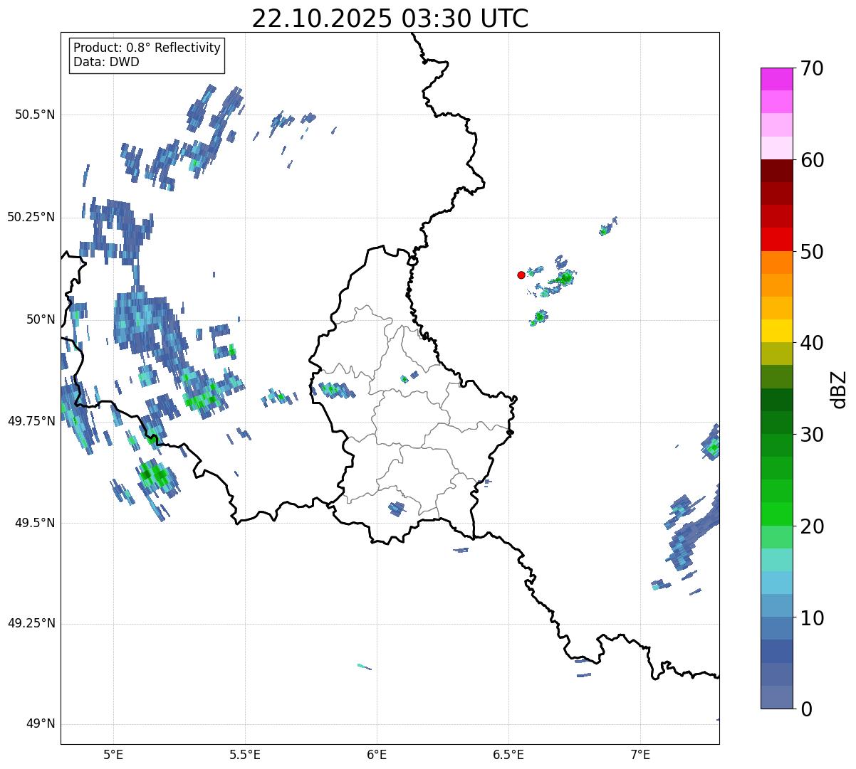Click the latitude label "50.5°N"

click(35, 115)
